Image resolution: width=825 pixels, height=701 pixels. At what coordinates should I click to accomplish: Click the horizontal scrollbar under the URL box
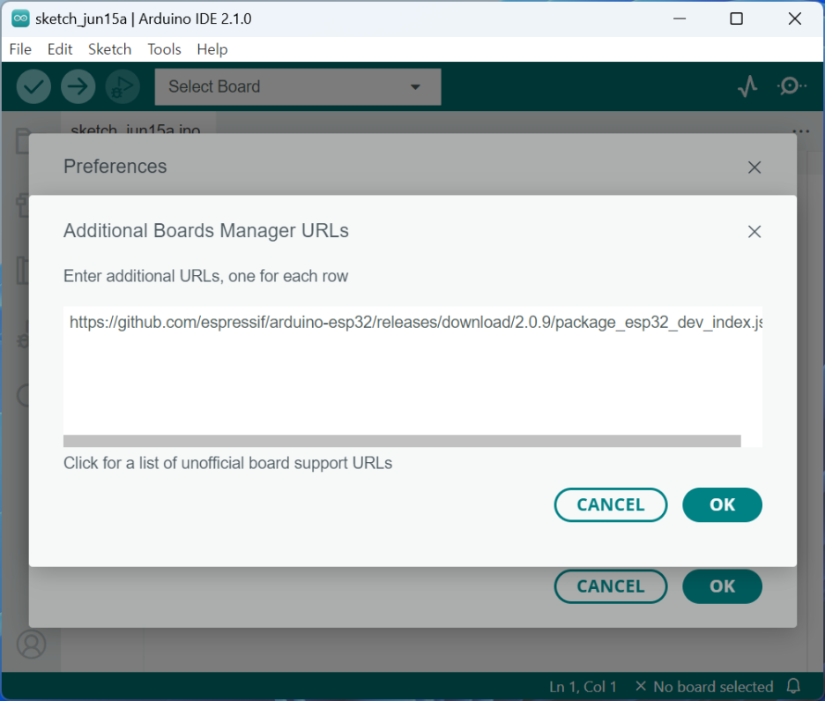point(402,441)
